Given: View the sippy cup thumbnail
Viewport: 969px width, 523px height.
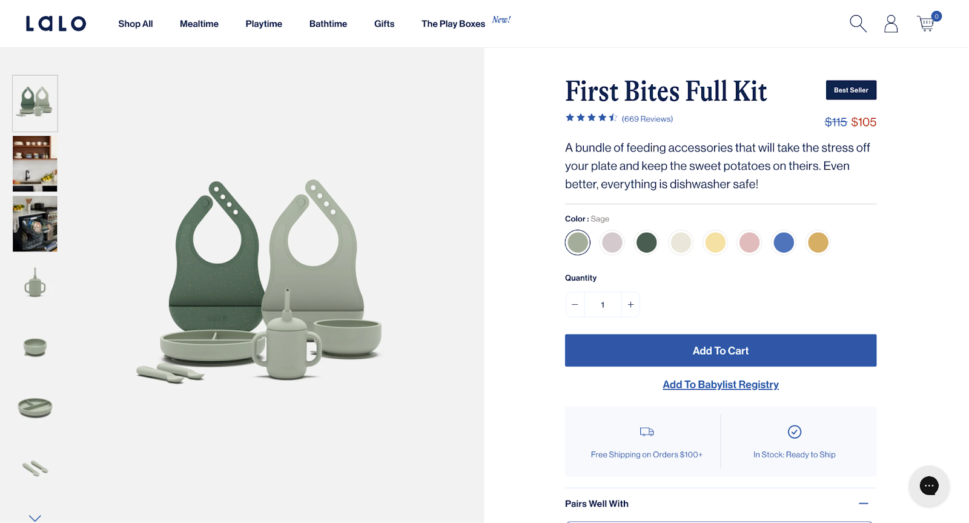Looking at the screenshot, I should (35, 284).
